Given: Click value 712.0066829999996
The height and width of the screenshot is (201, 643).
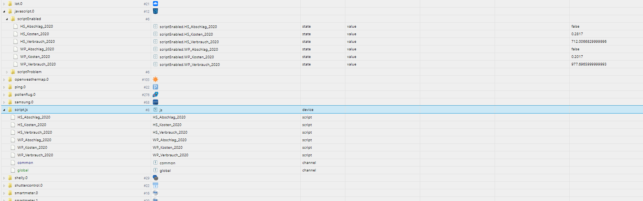Looking at the screenshot, I should [x=589, y=42].
